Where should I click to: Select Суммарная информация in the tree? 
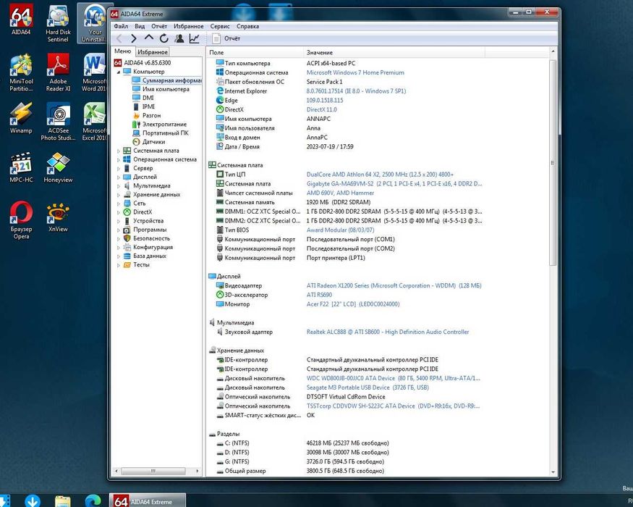coord(166,80)
